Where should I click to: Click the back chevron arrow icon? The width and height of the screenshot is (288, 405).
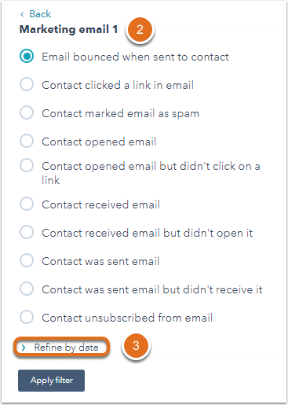coord(22,14)
